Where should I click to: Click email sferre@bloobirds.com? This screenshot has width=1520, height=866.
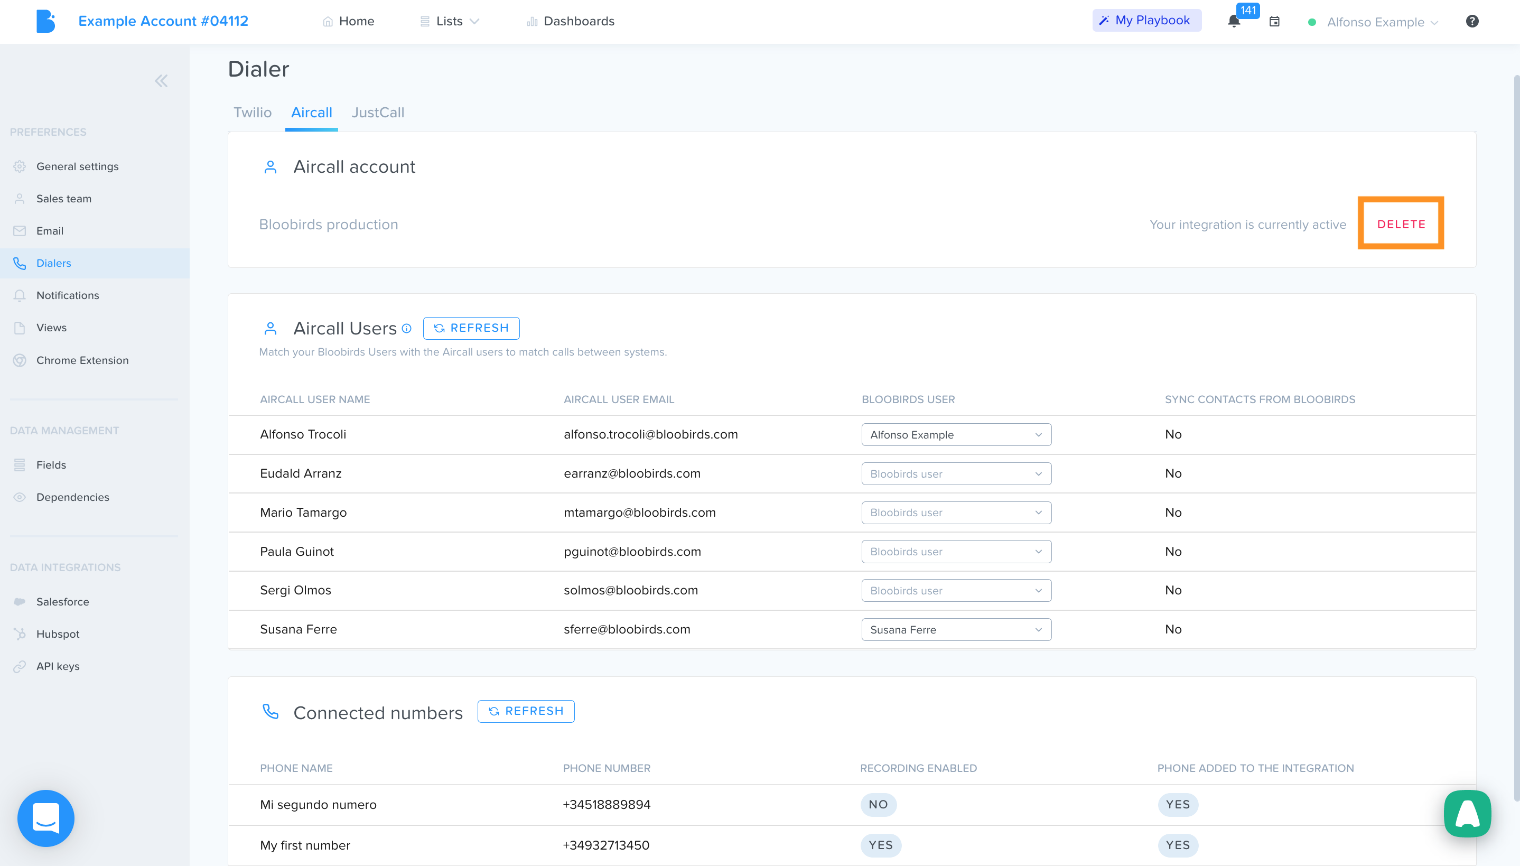point(627,629)
